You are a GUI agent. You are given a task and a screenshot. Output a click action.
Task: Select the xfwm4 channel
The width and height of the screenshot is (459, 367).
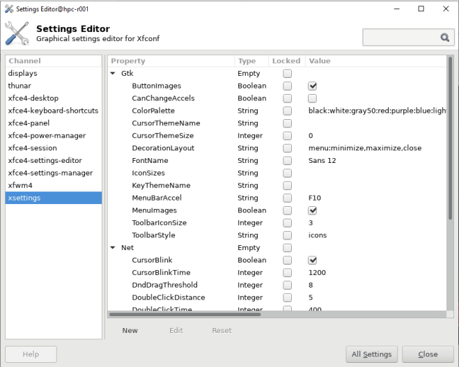pyautogui.click(x=20, y=186)
